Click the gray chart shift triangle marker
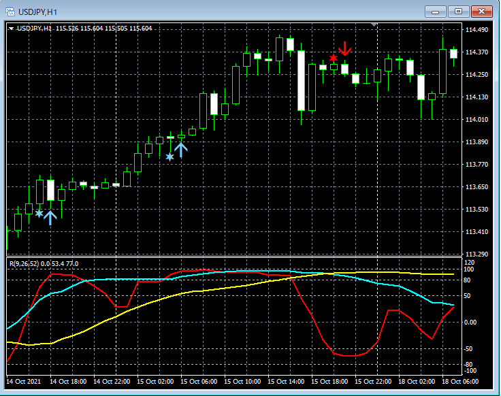The height and width of the screenshot is (396, 501). 374,25
